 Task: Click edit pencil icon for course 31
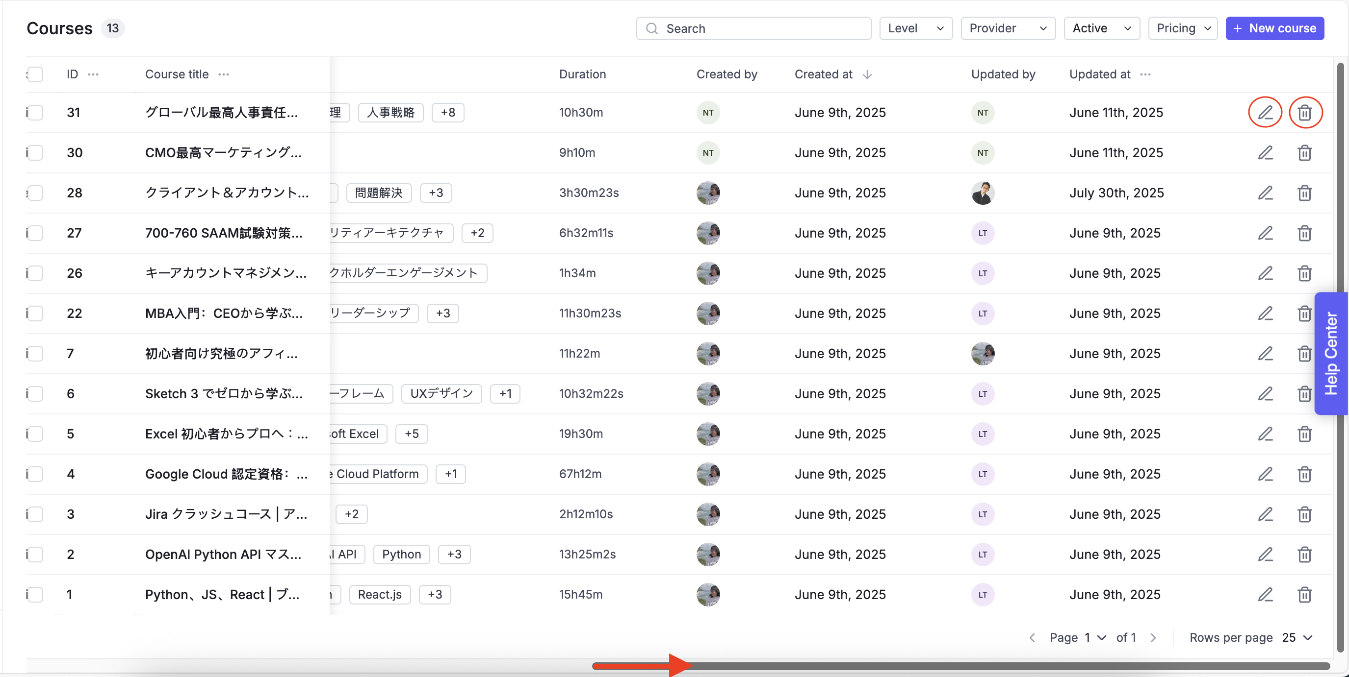point(1265,112)
